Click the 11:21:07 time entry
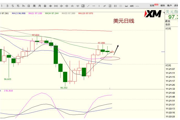 [x=170, y=69]
